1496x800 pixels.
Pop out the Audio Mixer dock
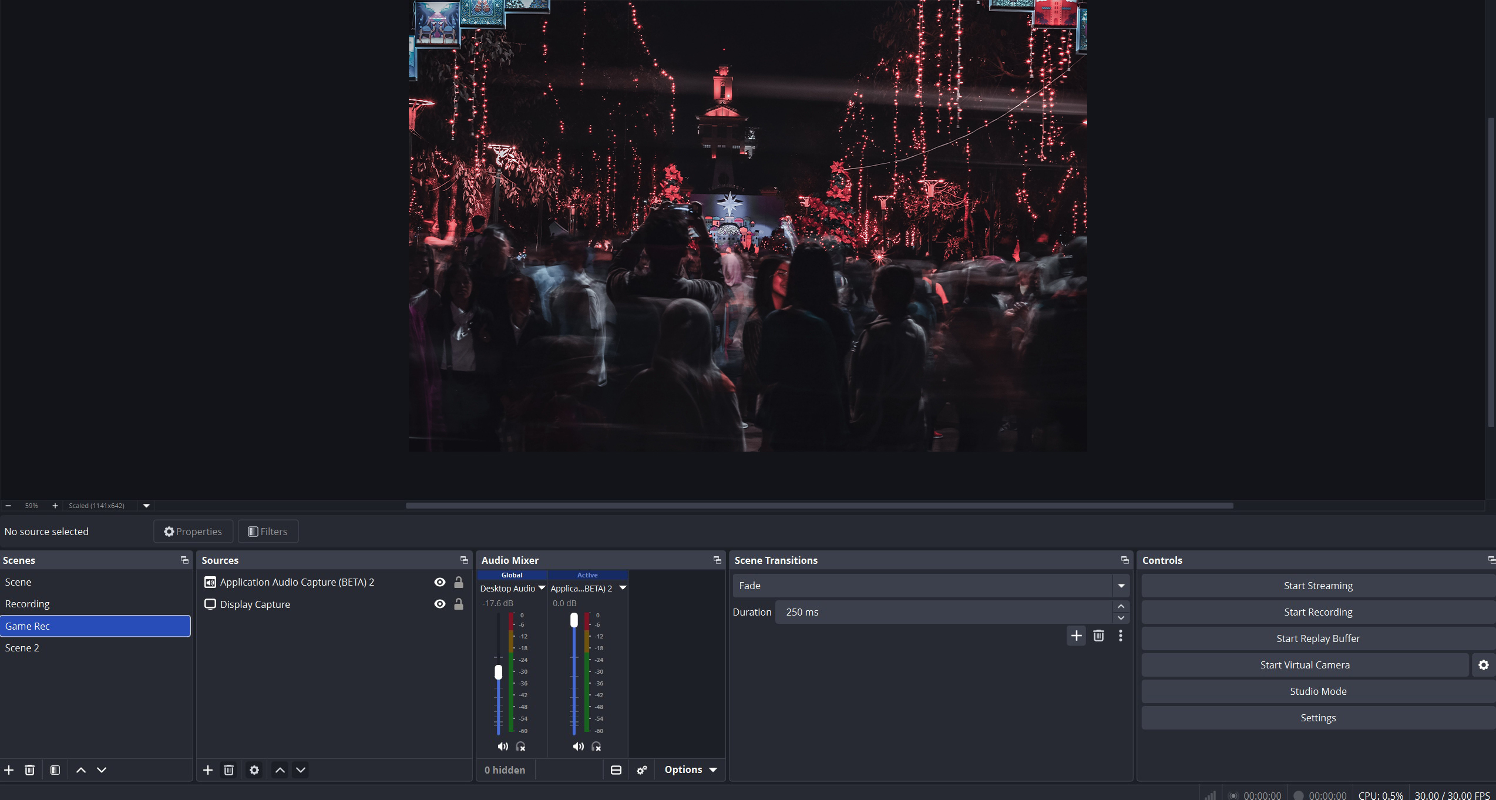point(717,560)
